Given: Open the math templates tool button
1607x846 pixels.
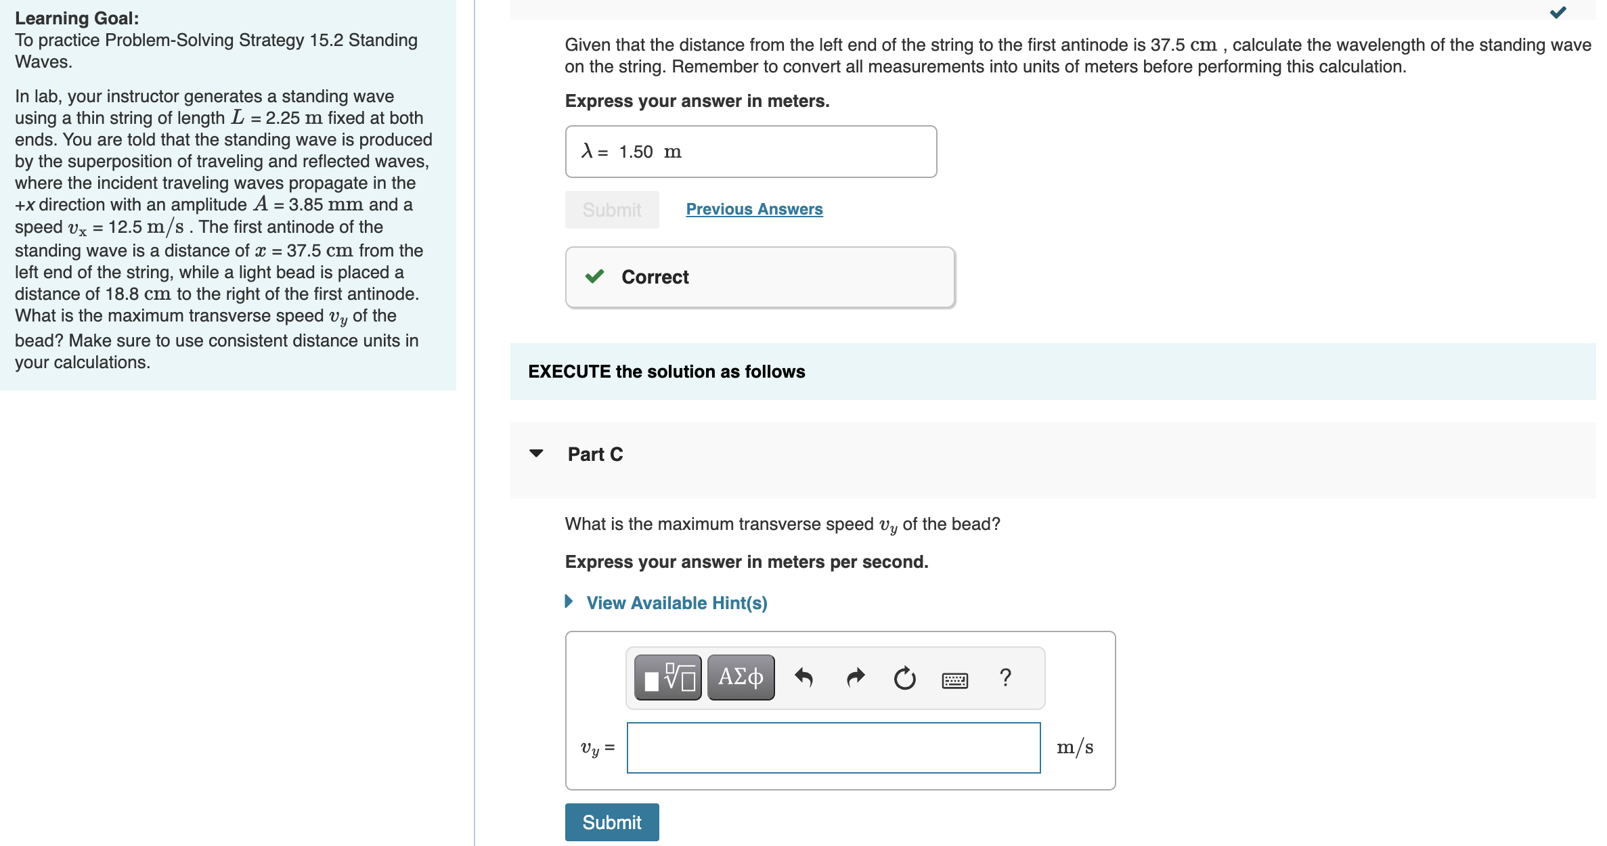Looking at the screenshot, I should pos(667,677).
